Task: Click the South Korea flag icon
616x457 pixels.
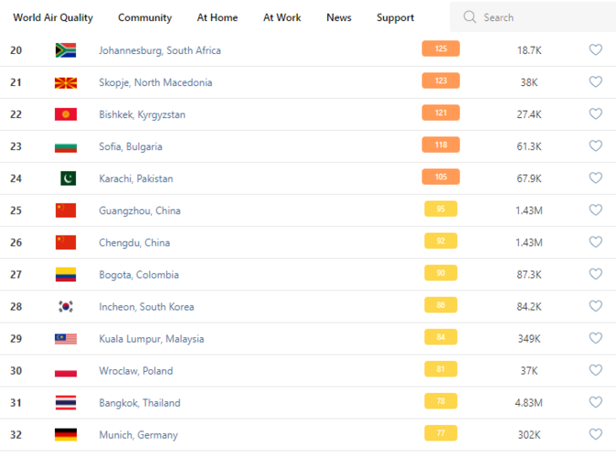Action: click(66, 306)
